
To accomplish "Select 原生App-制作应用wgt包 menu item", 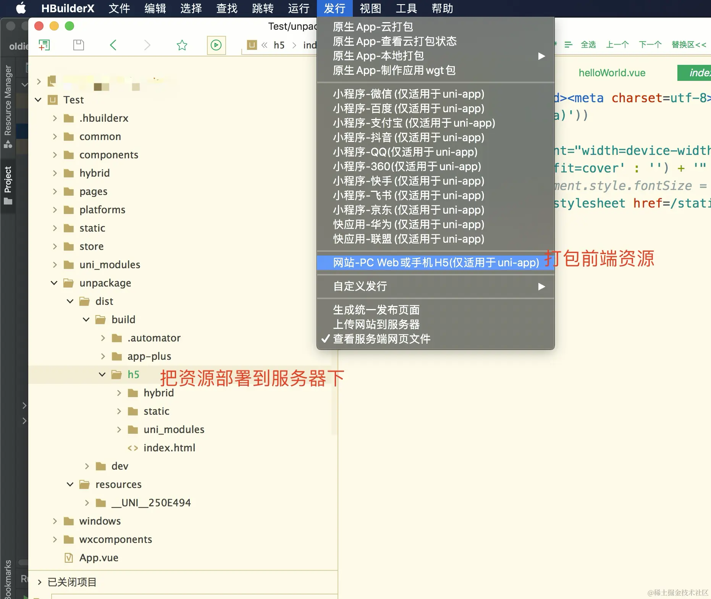I will tap(435, 71).
